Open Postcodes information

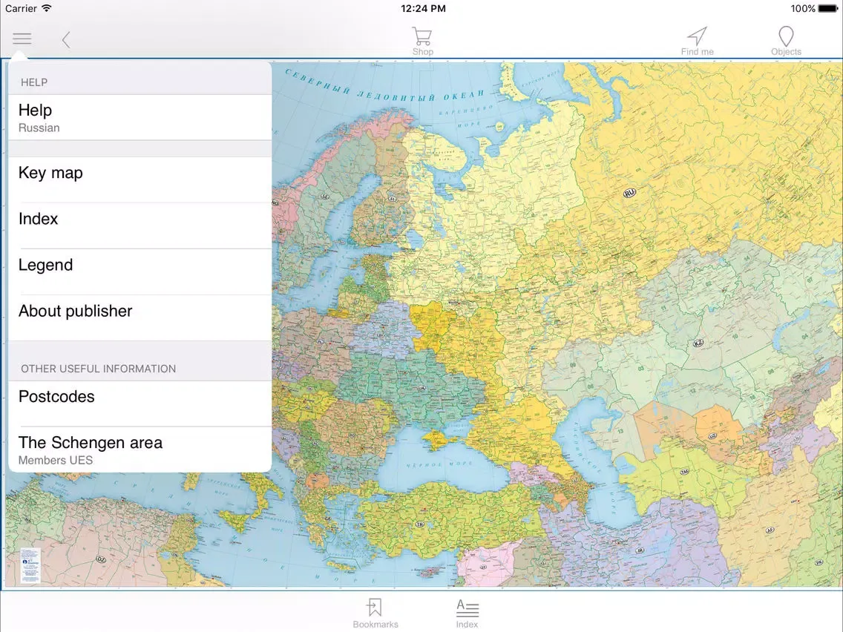[140, 404]
